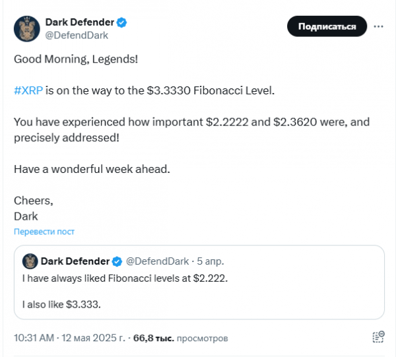This screenshot has height=357, width=396.
Task: Click the quoted Dark Defender author name
Action: click(75, 261)
